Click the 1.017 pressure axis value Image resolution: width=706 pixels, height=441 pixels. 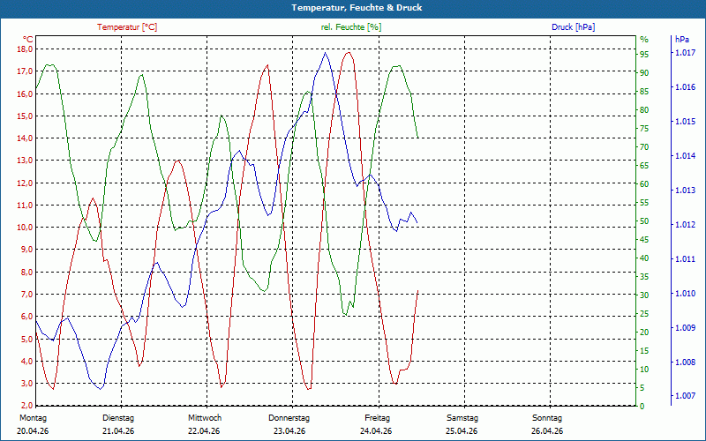pos(685,53)
